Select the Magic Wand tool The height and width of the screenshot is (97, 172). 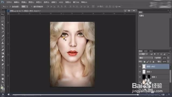pos(3,25)
